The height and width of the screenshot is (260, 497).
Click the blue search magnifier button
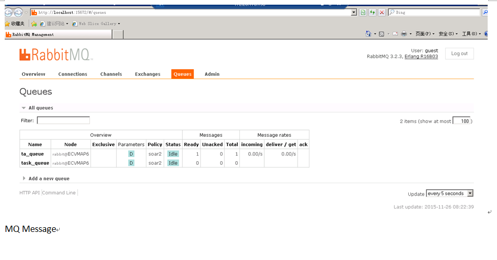(485, 12)
